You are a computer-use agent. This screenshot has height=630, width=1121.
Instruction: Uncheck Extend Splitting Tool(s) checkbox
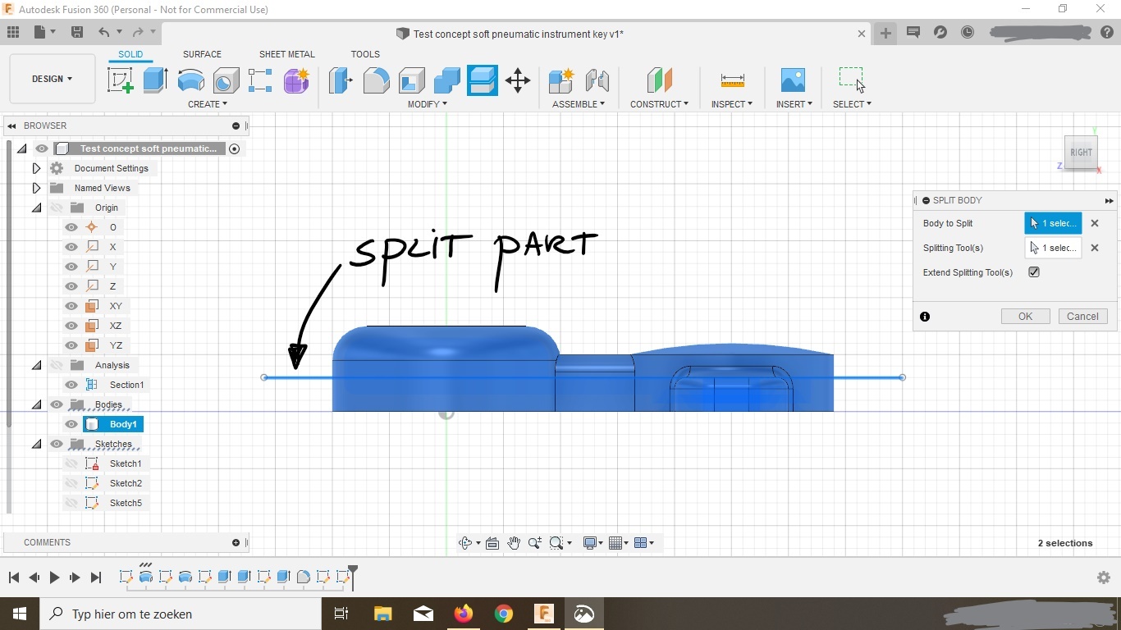1034,272
